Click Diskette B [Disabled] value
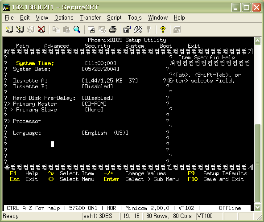 coord(97,86)
